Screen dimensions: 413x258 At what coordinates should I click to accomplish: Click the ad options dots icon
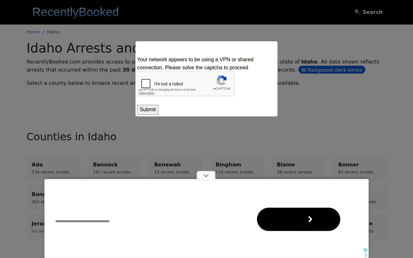click(366, 255)
